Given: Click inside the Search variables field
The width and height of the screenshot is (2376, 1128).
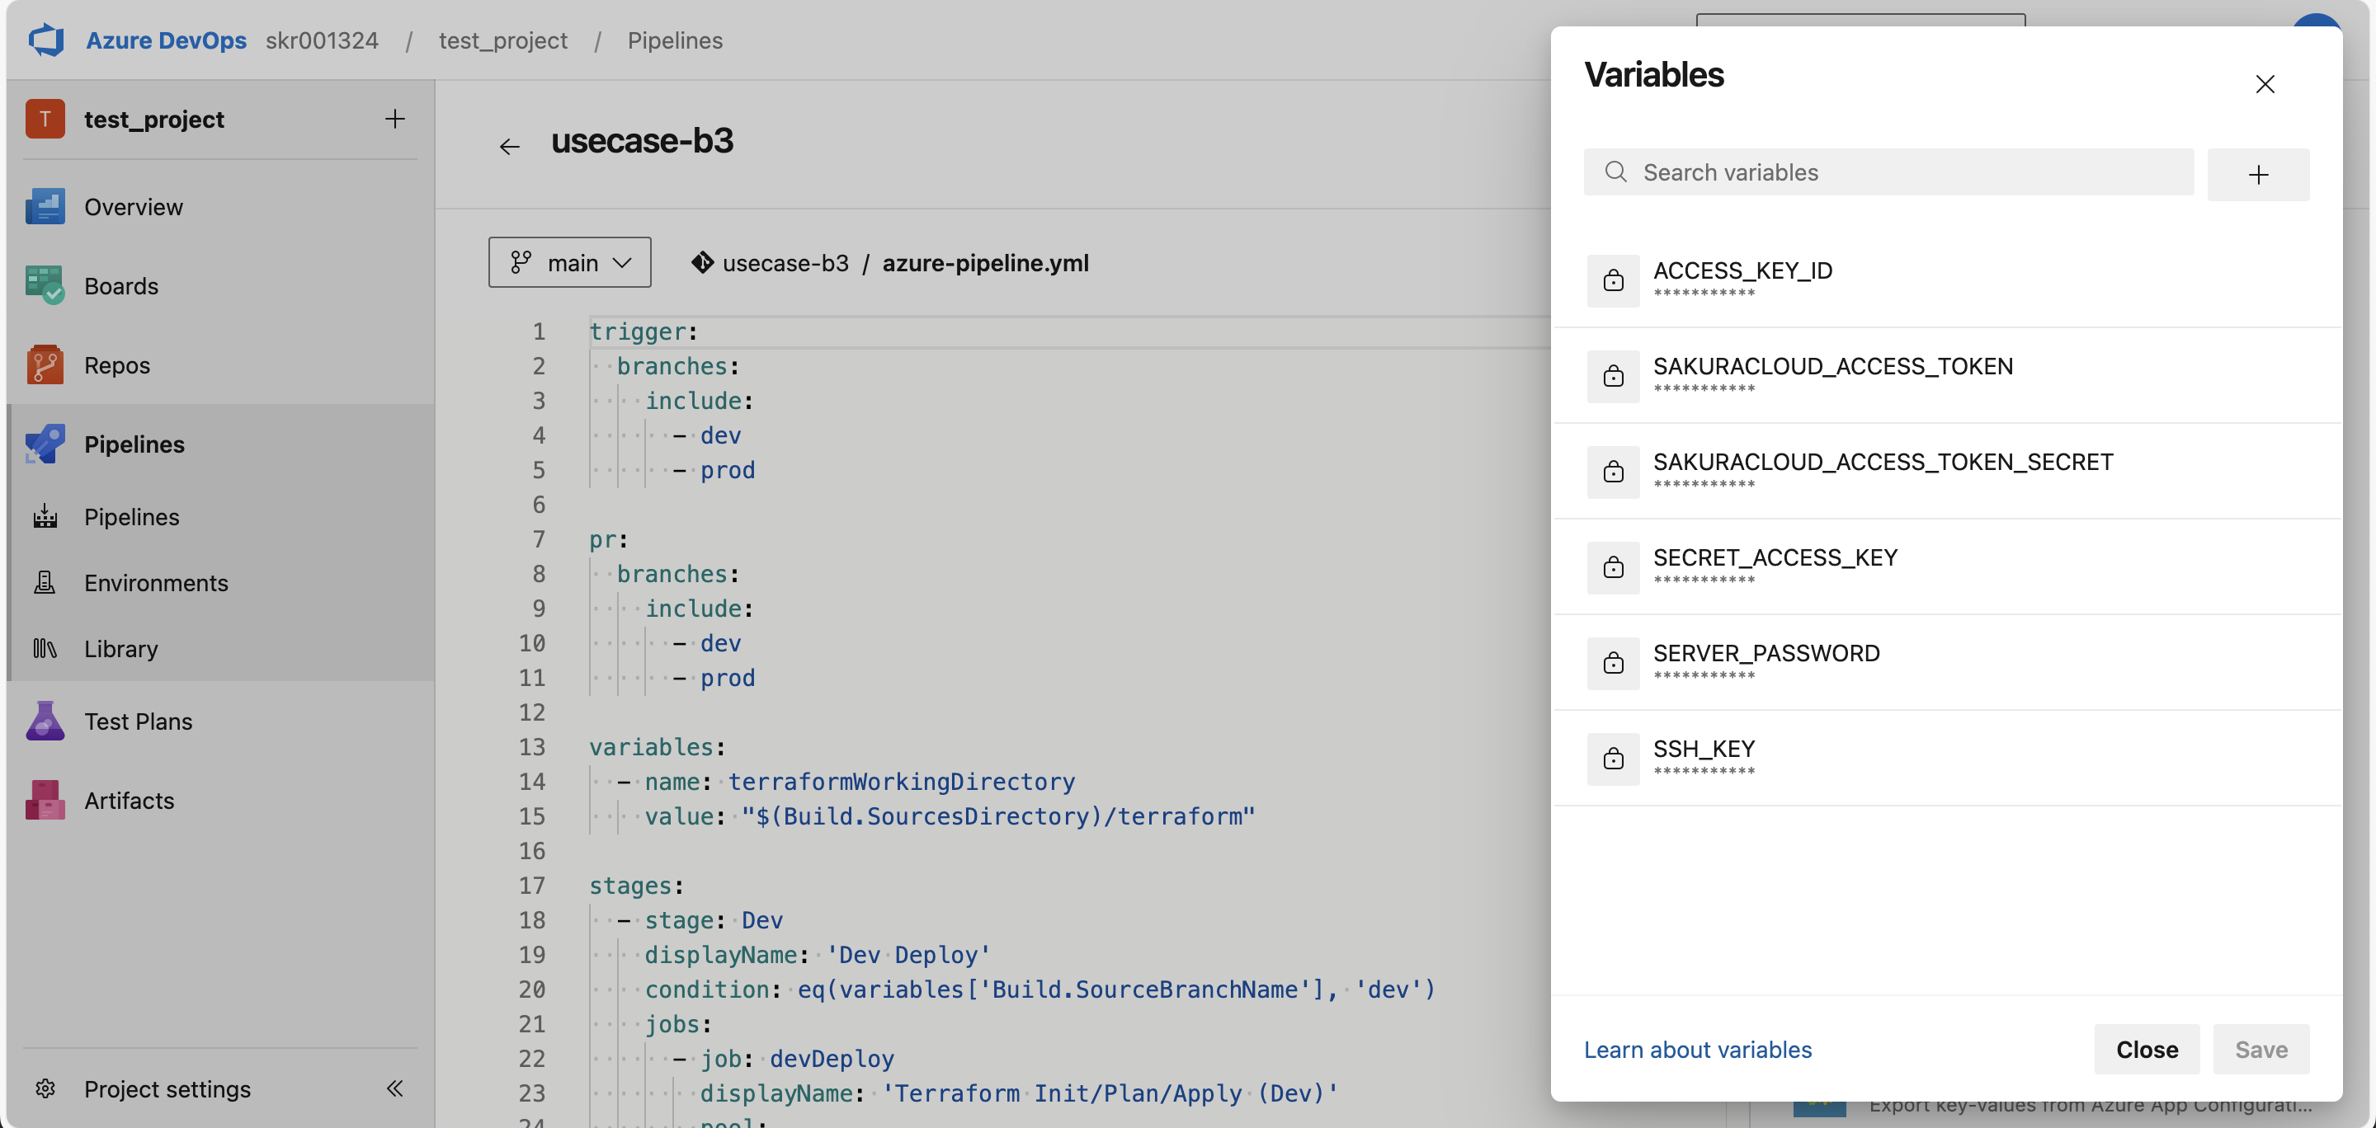Looking at the screenshot, I should pos(1887,172).
